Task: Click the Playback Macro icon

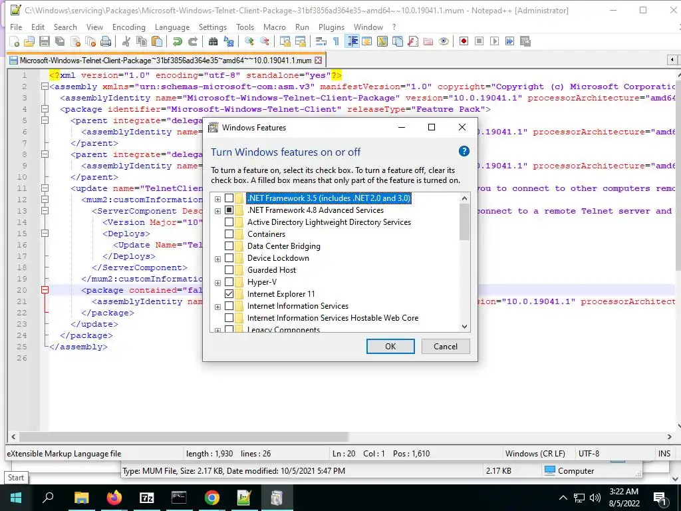Action: coord(494,41)
